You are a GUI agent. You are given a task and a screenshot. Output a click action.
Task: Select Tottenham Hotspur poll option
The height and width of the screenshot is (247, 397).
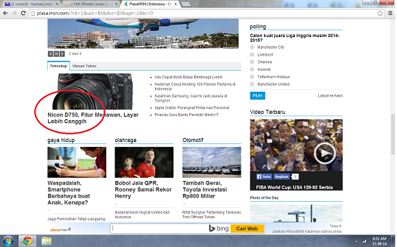[x=252, y=77]
